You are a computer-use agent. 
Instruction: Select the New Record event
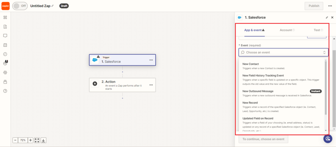point(282,107)
